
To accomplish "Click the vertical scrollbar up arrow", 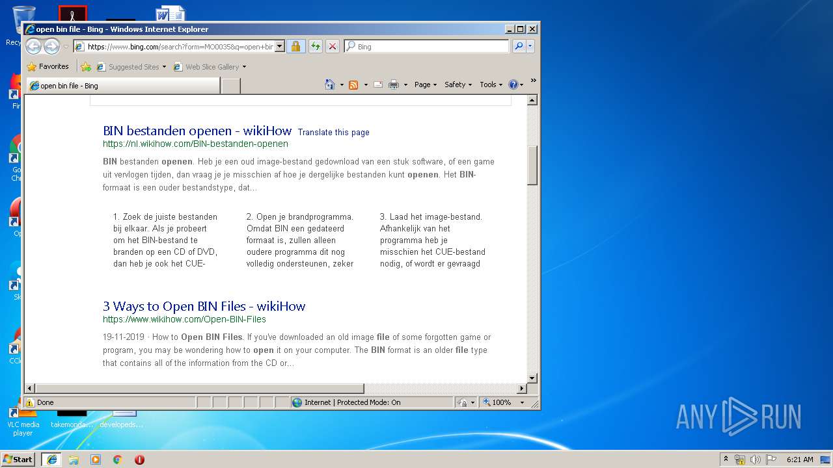I will 532,100.
